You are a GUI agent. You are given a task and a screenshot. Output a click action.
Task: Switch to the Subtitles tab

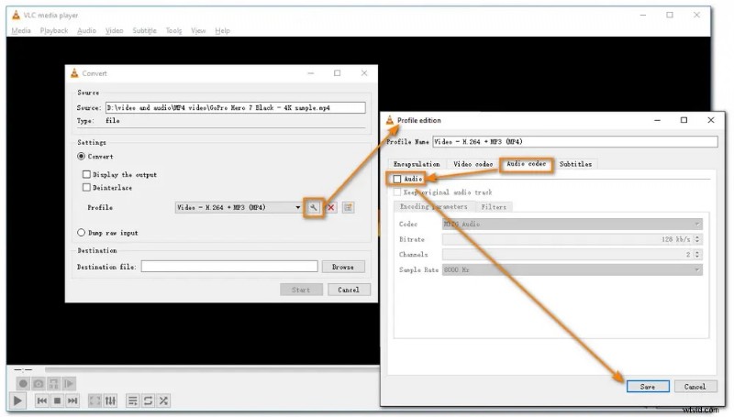click(575, 164)
